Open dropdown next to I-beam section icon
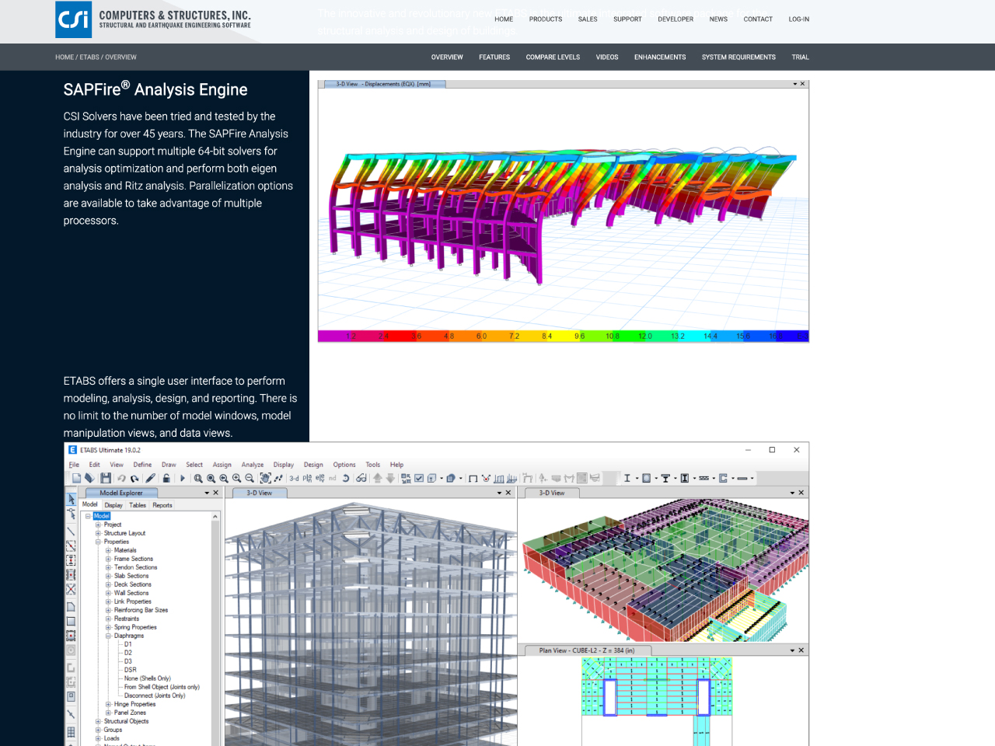The height and width of the screenshot is (746, 995). (637, 478)
